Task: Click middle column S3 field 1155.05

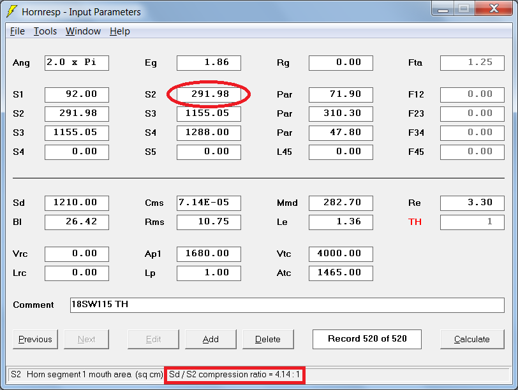Action: click(x=209, y=114)
